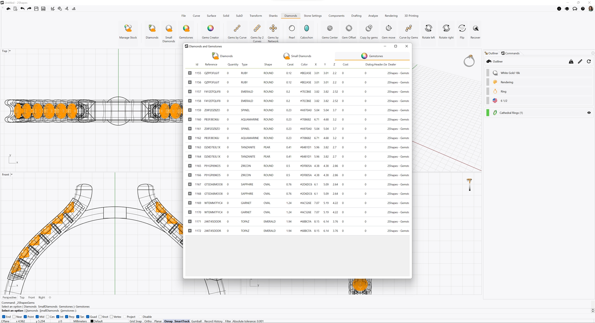
Task: Refresh the Outliner panel
Action: pyautogui.click(x=589, y=61)
